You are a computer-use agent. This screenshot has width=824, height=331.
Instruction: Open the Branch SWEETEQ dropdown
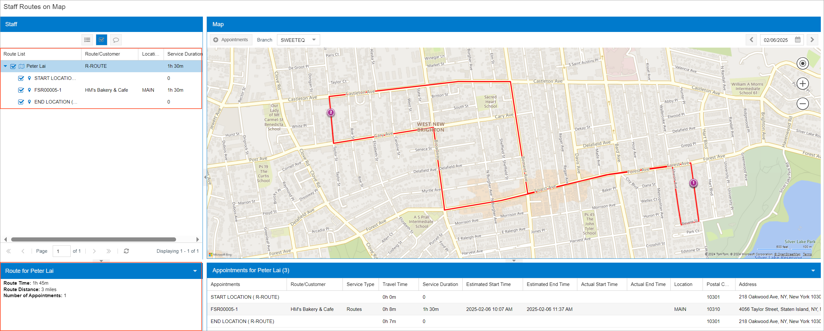point(314,40)
